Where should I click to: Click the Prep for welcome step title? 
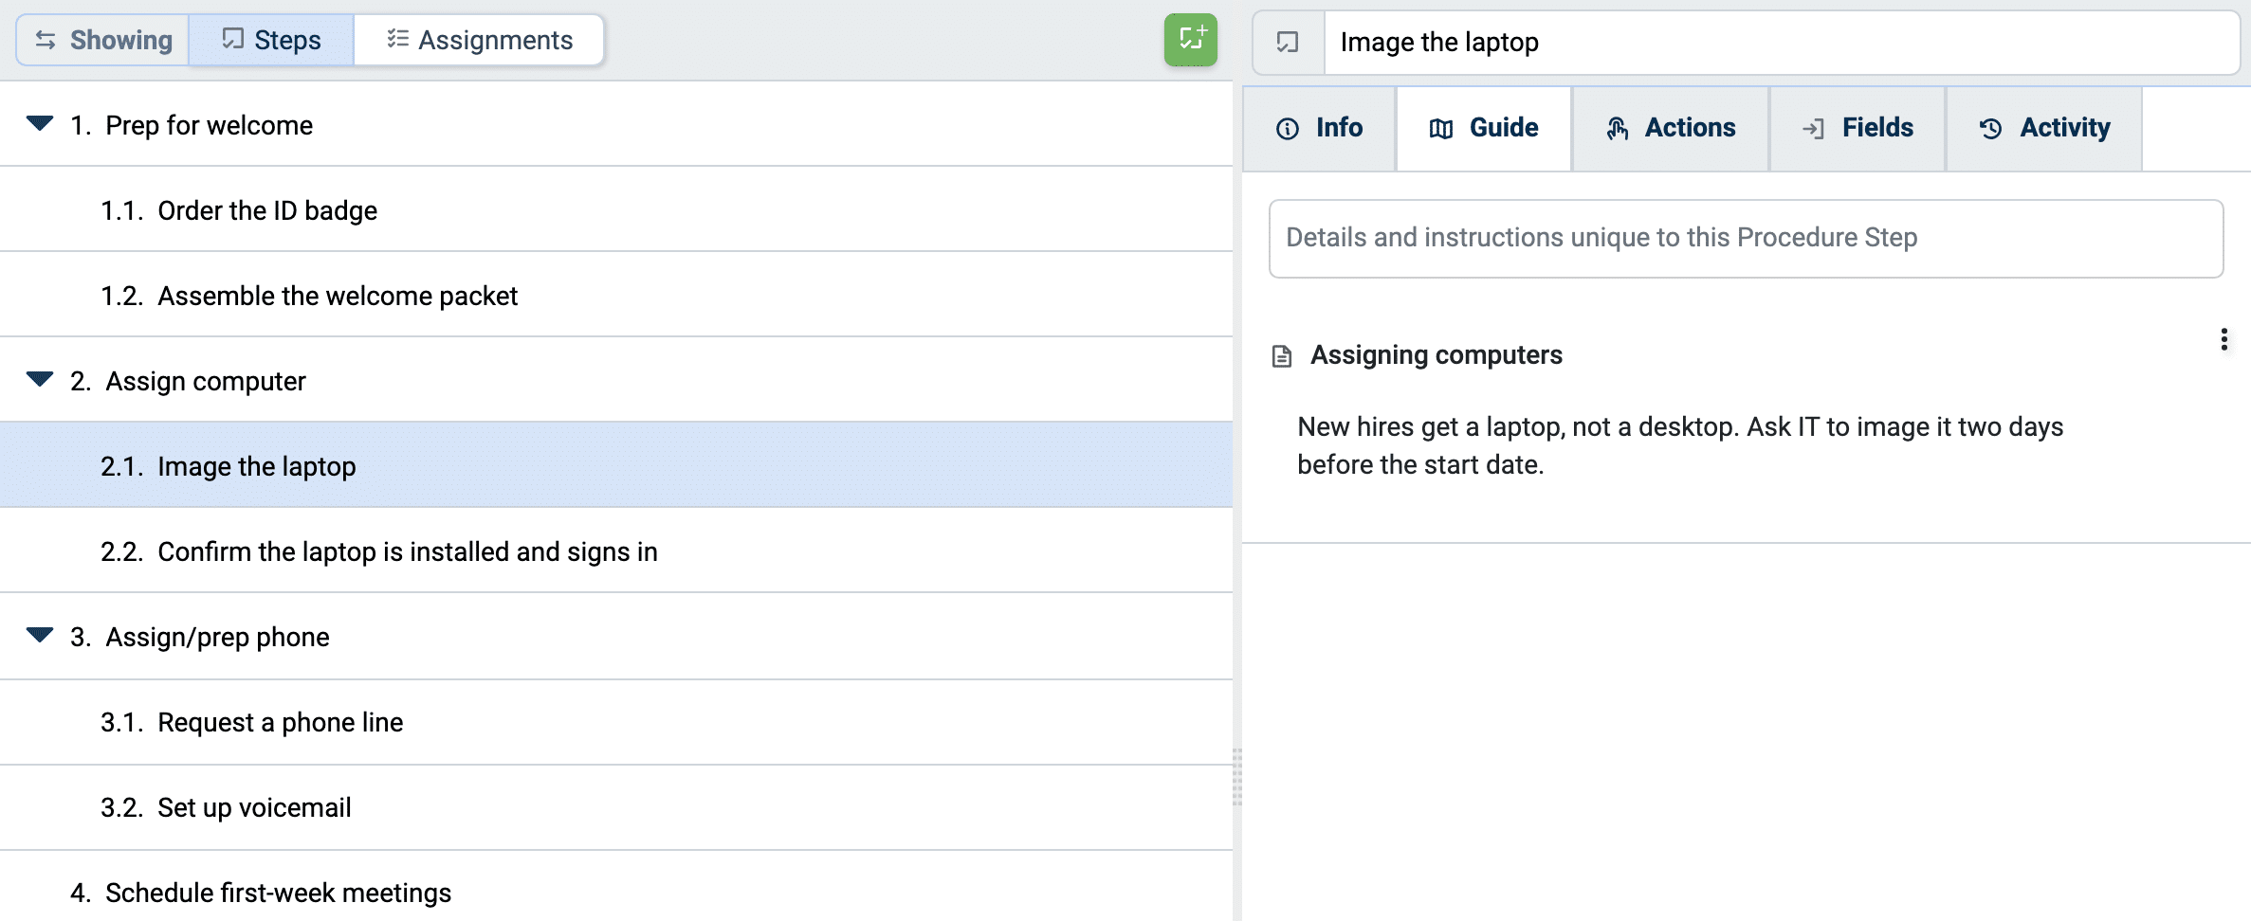point(209,125)
